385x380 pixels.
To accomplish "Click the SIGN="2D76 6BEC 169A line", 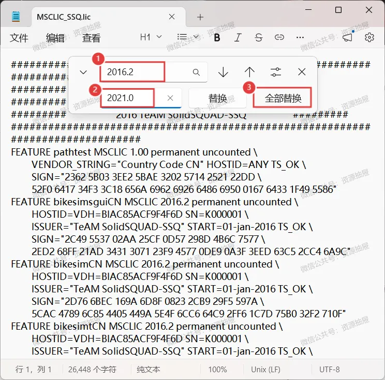I will pos(148,301).
